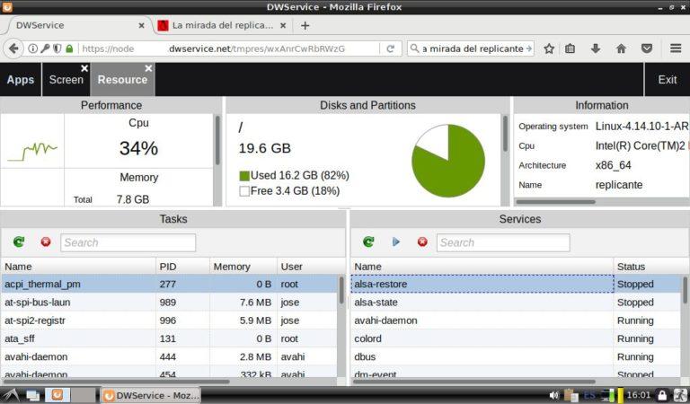This screenshot has width=690, height=404.
Task: Open Firefox hamburger menu
Action: coord(676,48)
